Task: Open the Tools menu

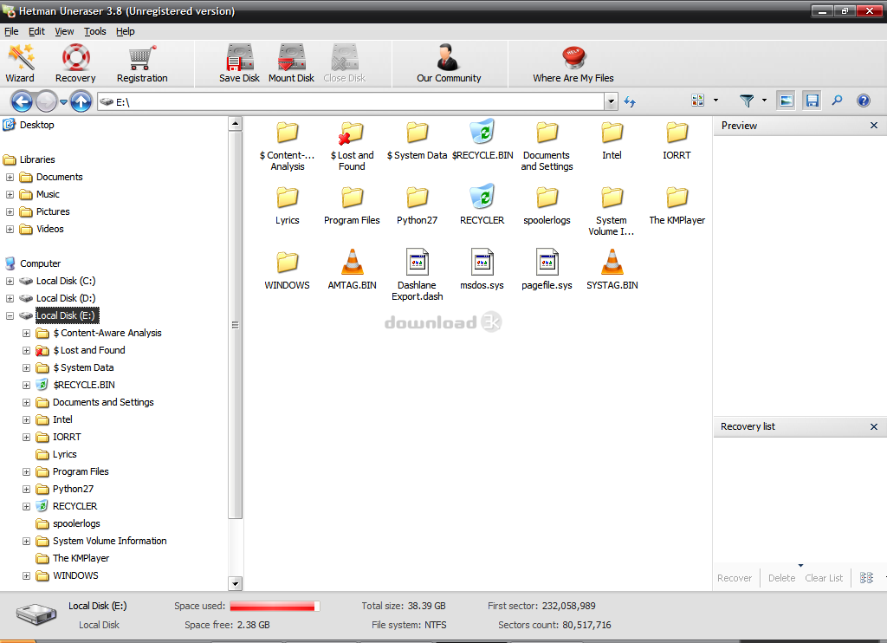Action: [x=95, y=32]
